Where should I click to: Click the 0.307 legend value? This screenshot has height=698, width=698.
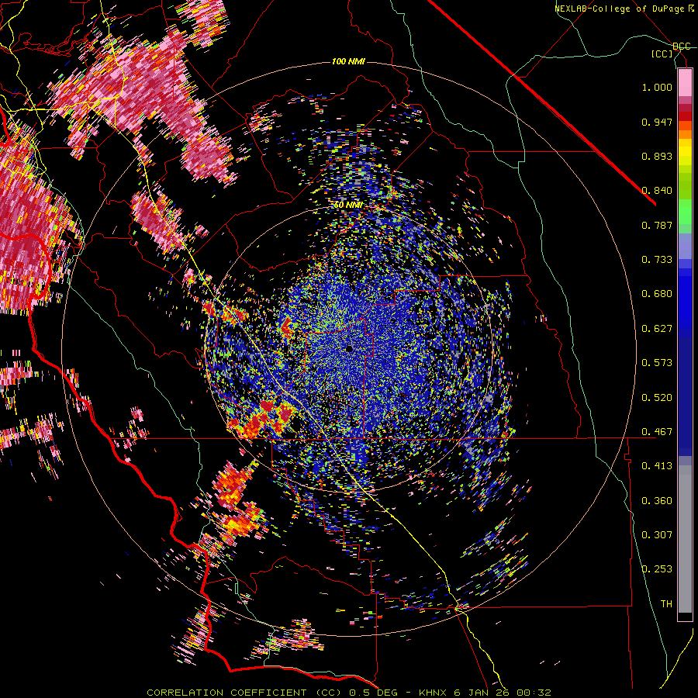[657, 535]
